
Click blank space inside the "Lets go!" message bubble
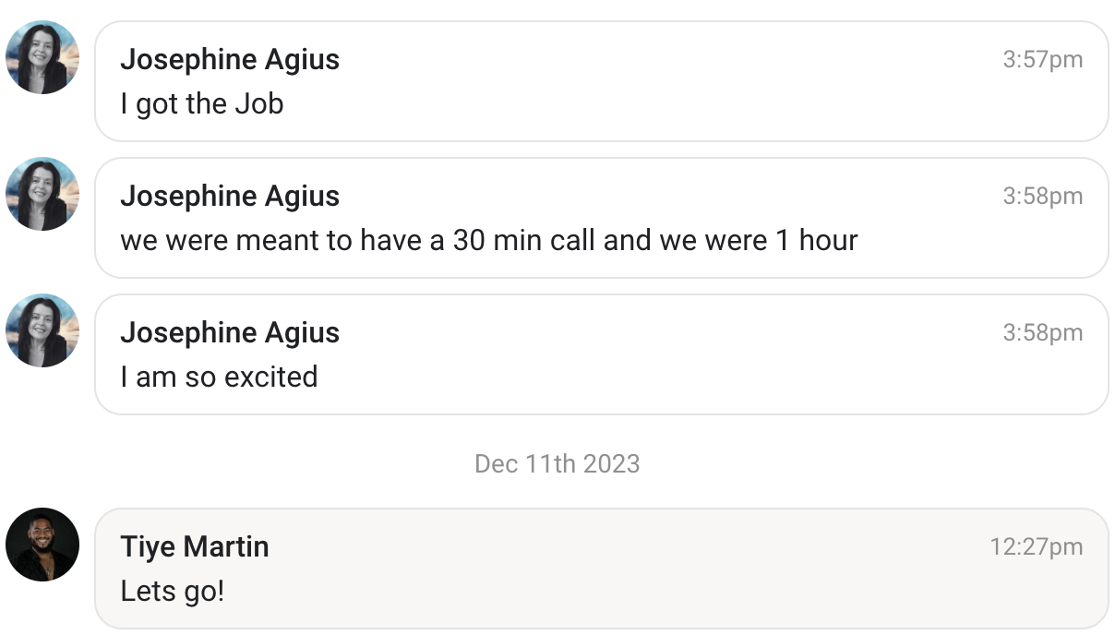coord(646,581)
